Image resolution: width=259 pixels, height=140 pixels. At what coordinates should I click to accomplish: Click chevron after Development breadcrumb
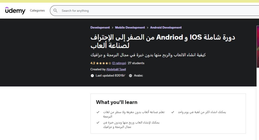coord(112,28)
